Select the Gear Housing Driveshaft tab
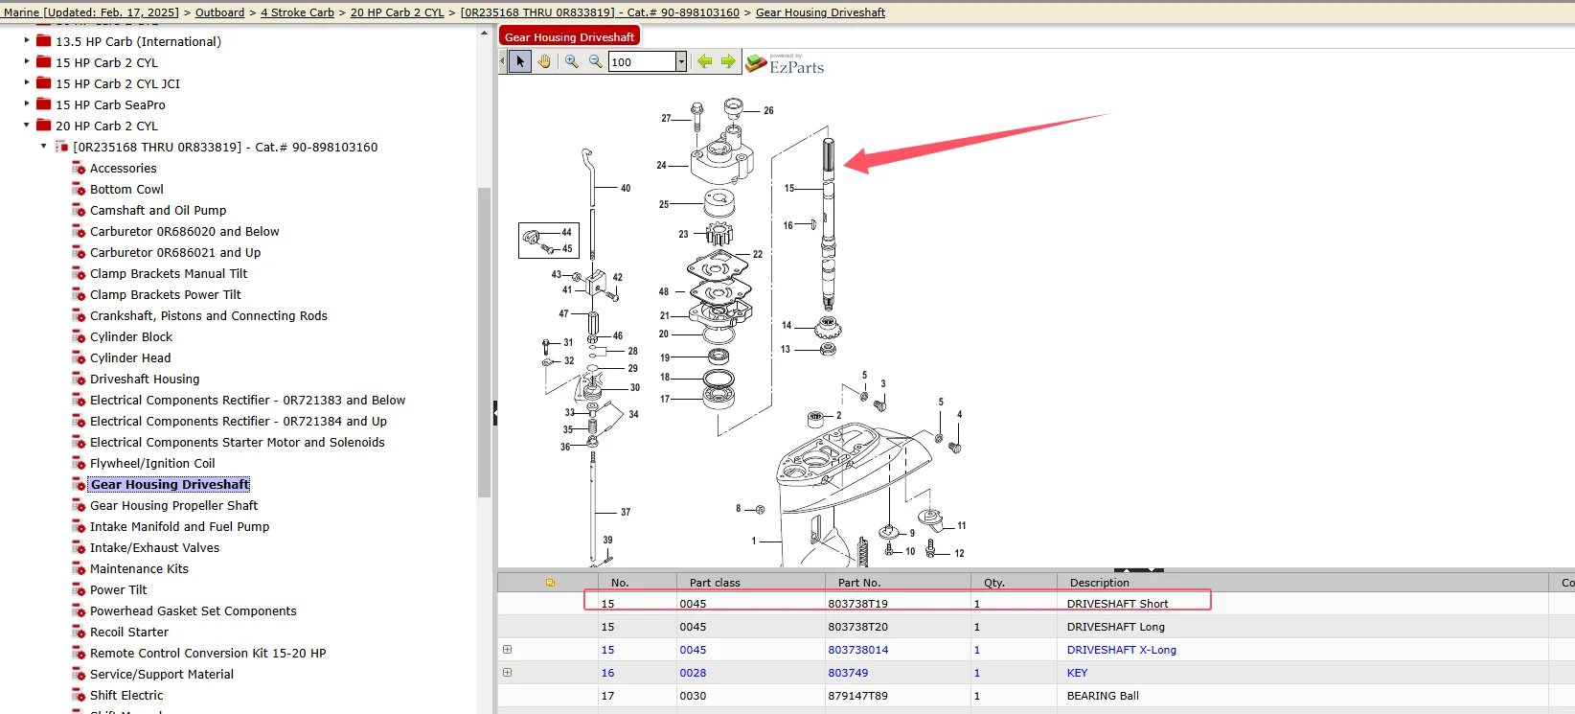This screenshot has width=1575, height=714. click(569, 36)
